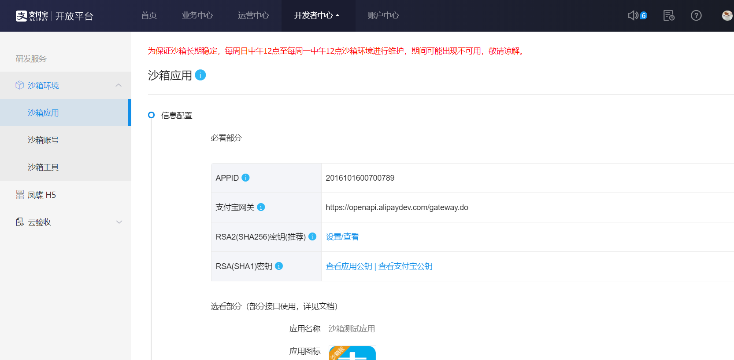Click 查看应用公钥 link
The width and height of the screenshot is (734, 360).
[x=349, y=266]
